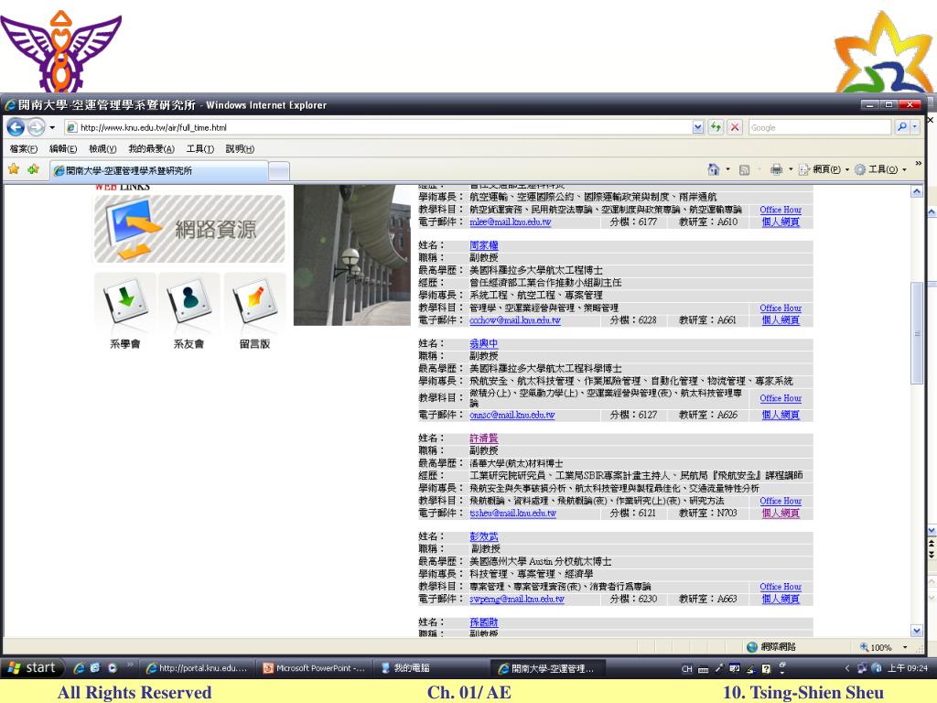Click the on-screen keyboard icon on language bar
This screenshot has width=937, height=703.
coord(704,669)
